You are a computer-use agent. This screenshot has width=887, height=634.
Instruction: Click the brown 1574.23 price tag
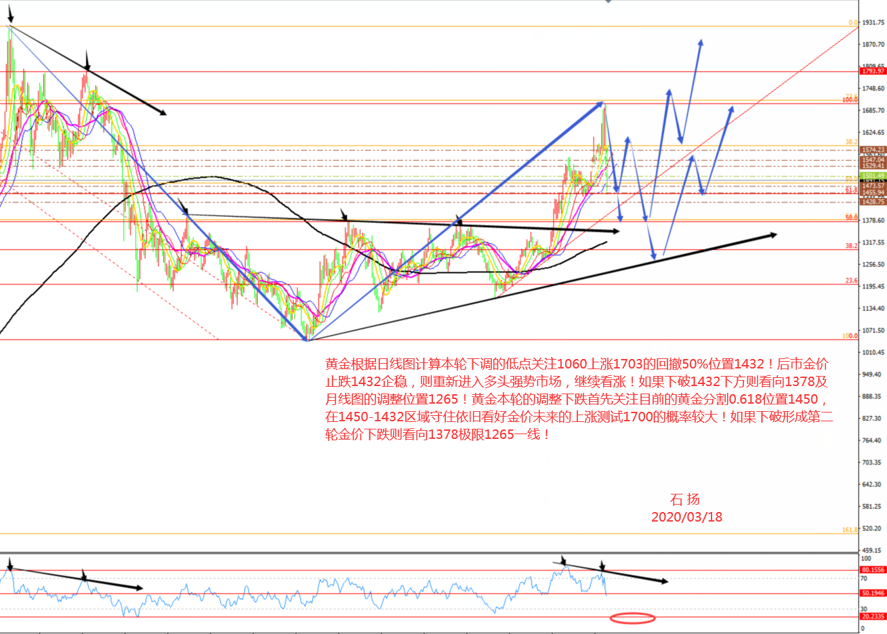click(x=873, y=150)
